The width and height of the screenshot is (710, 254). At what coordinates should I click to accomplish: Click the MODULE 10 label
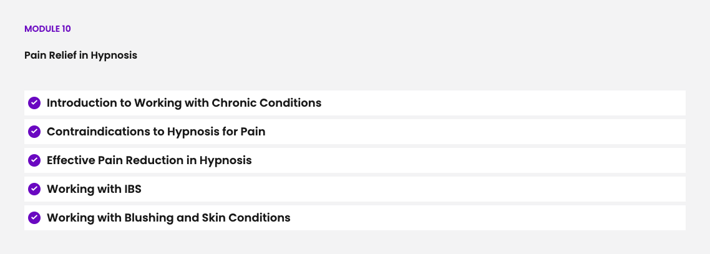point(52,29)
